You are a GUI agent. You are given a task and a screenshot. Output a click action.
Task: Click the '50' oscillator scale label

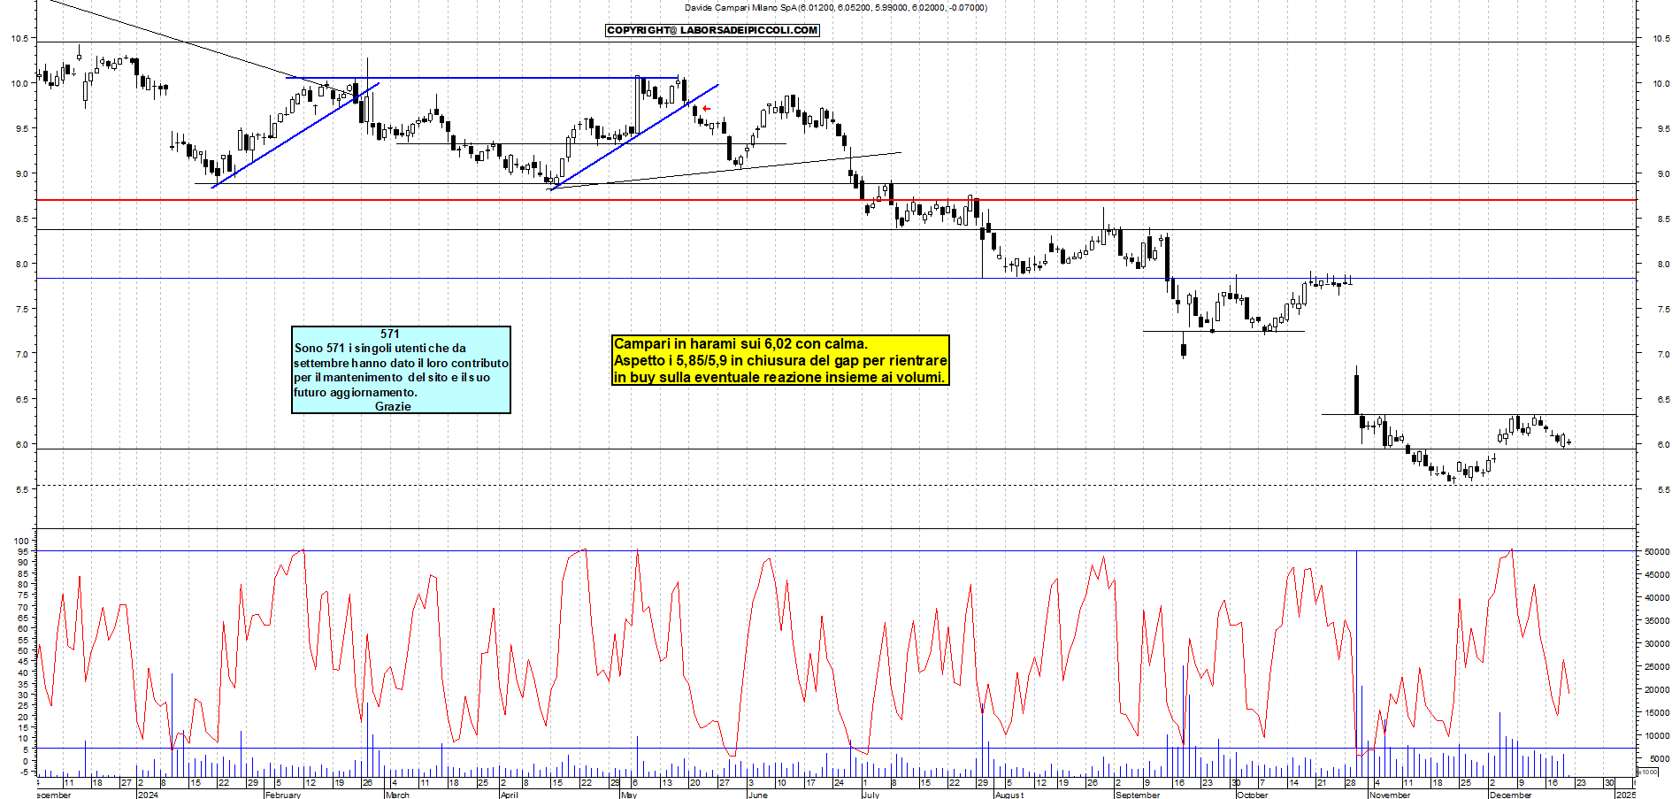point(24,651)
